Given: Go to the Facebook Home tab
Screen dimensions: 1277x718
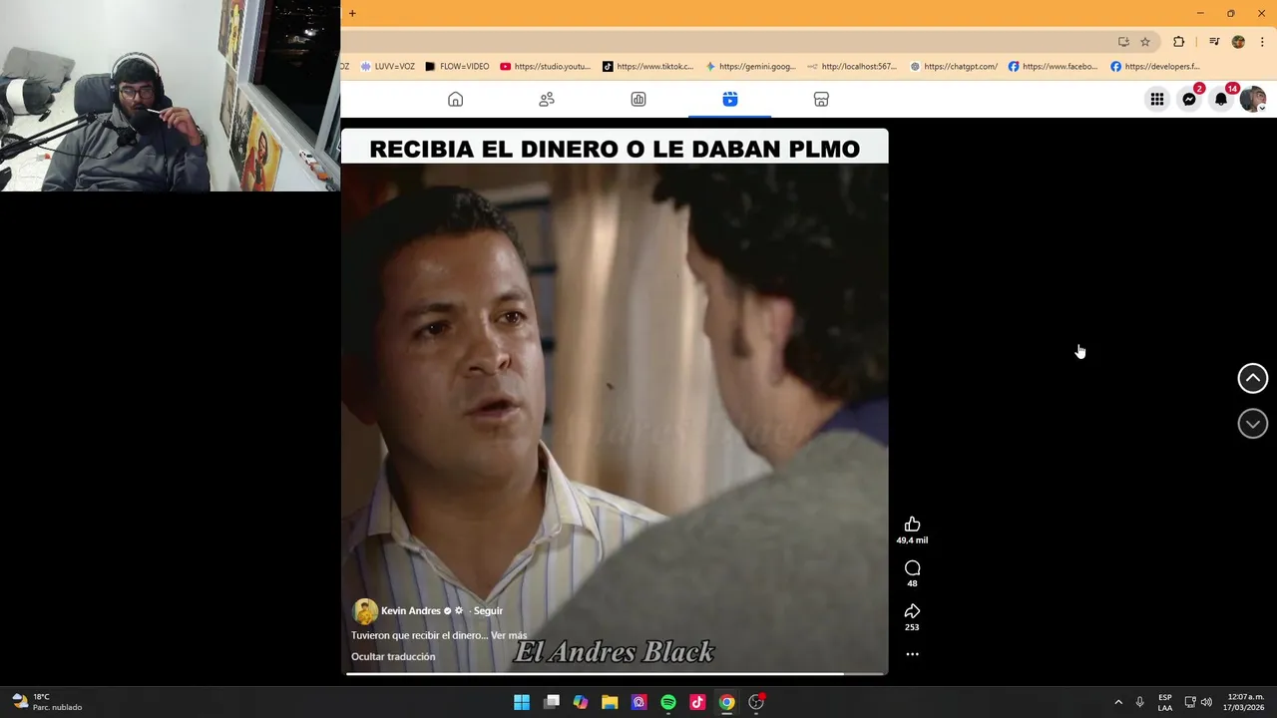Looking at the screenshot, I should [455, 100].
